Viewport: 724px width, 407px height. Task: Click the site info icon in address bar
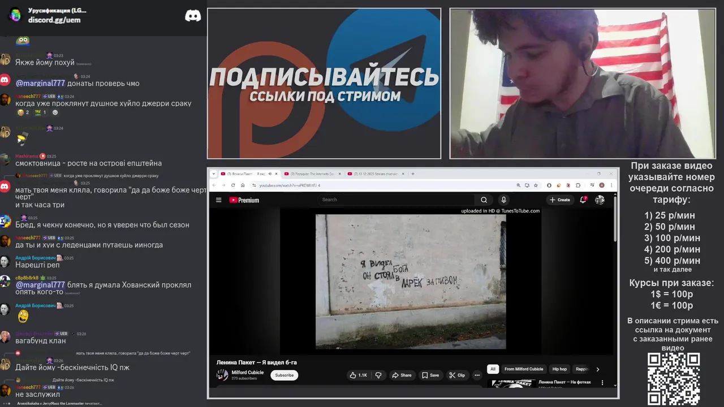[x=254, y=185]
